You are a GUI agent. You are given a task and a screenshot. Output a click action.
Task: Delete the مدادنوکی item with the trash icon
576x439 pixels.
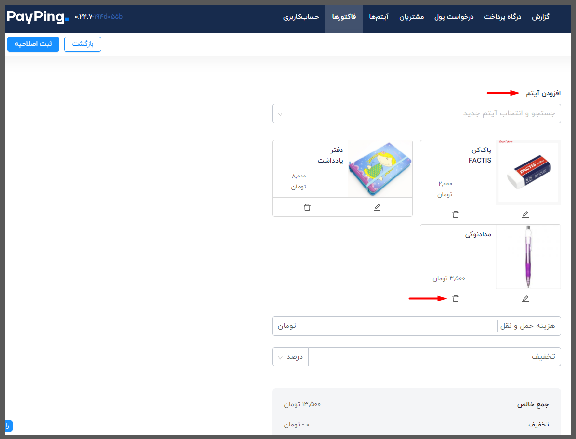(456, 299)
